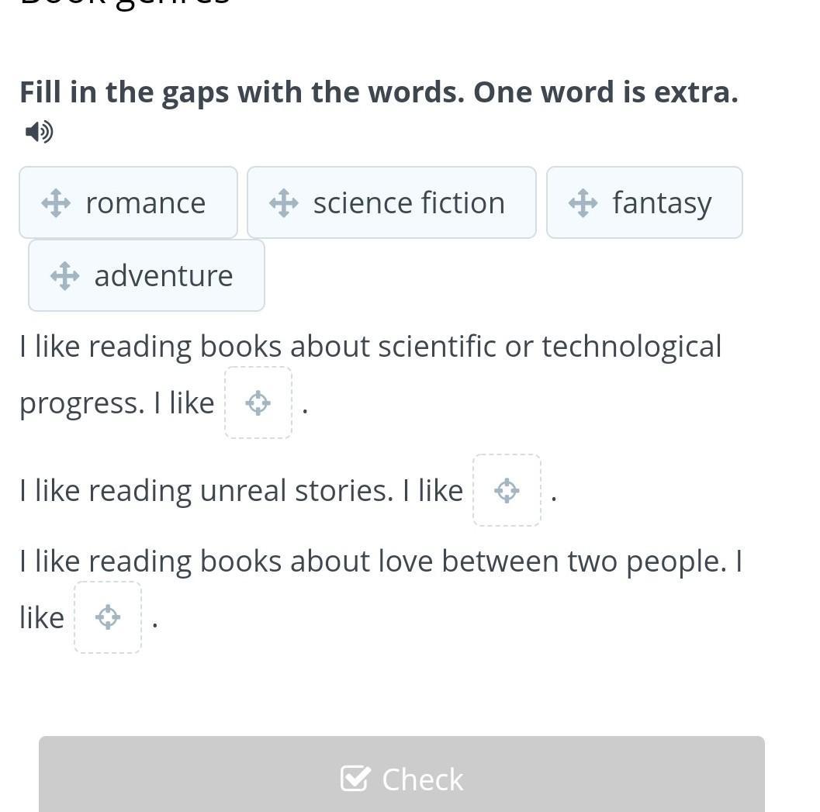Select the 'science fiction' word label
Viewport: 820px width, 812px height.
click(x=409, y=203)
